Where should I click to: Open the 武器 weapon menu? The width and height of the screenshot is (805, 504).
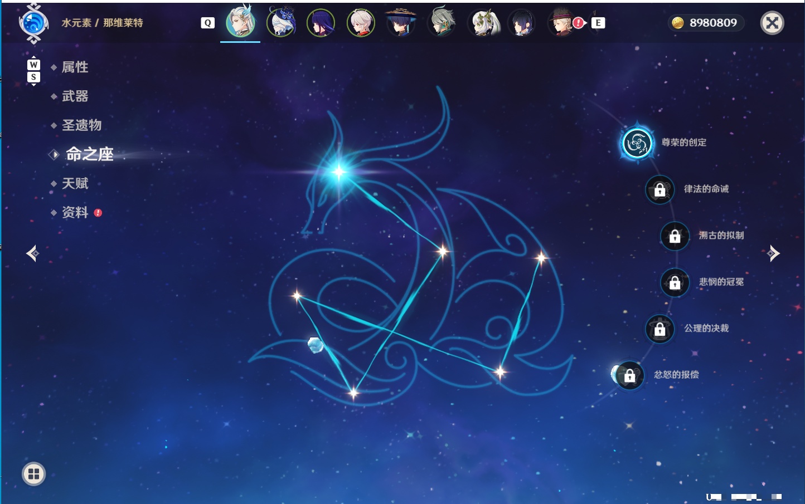(75, 96)
